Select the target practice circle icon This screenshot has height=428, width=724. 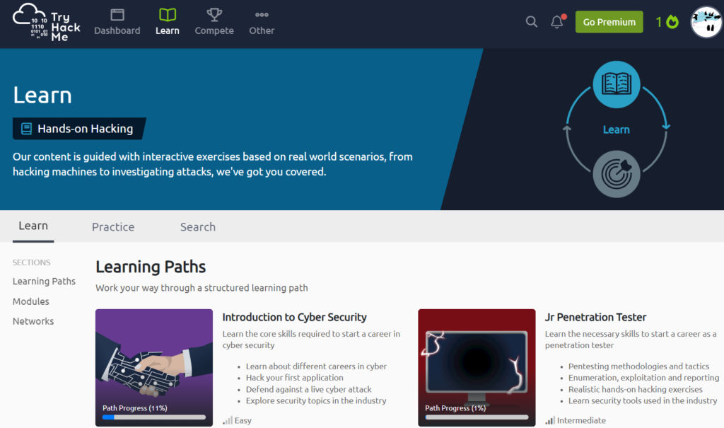click(x=617, y=174)
